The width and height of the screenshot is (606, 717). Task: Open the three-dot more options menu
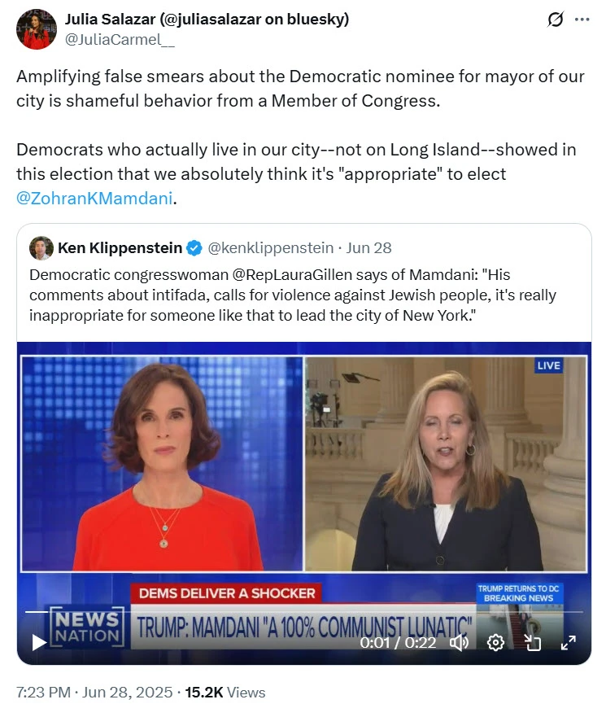pyautogui.click(x=582, y=20)
